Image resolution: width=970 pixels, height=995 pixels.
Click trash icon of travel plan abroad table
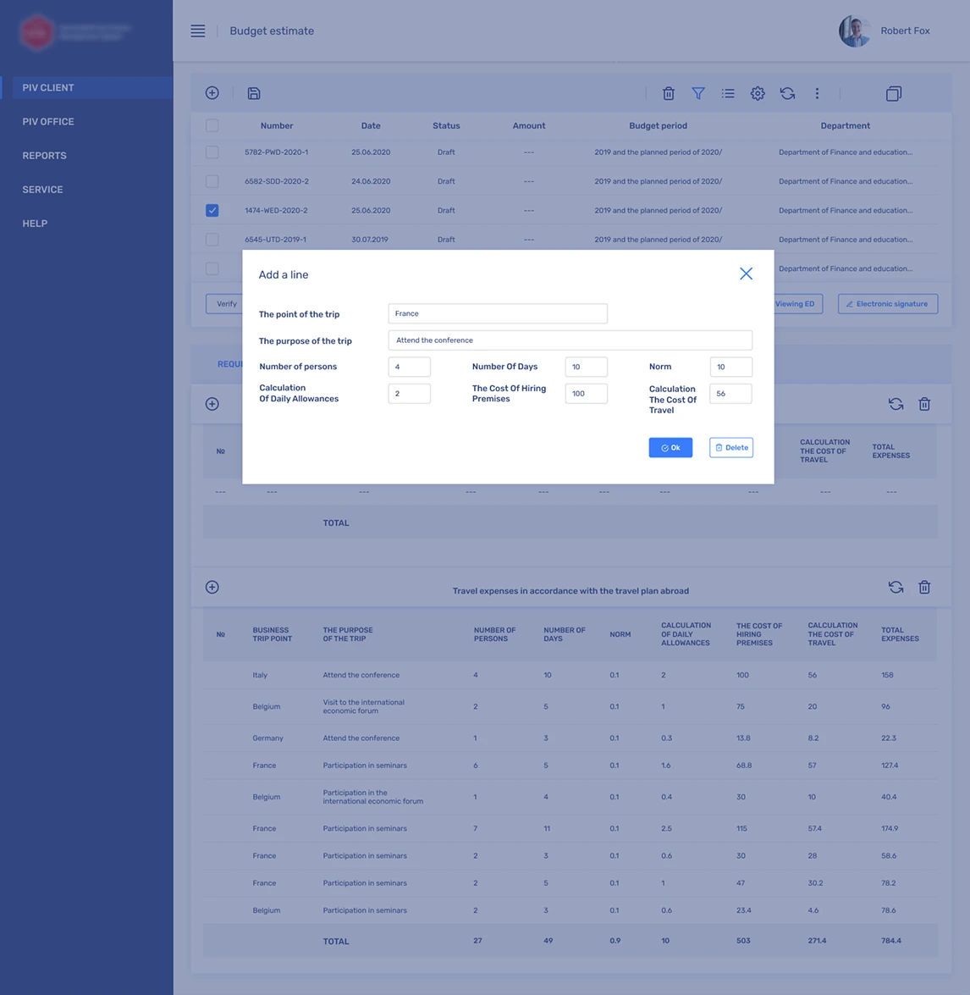[x=924, y=587]
